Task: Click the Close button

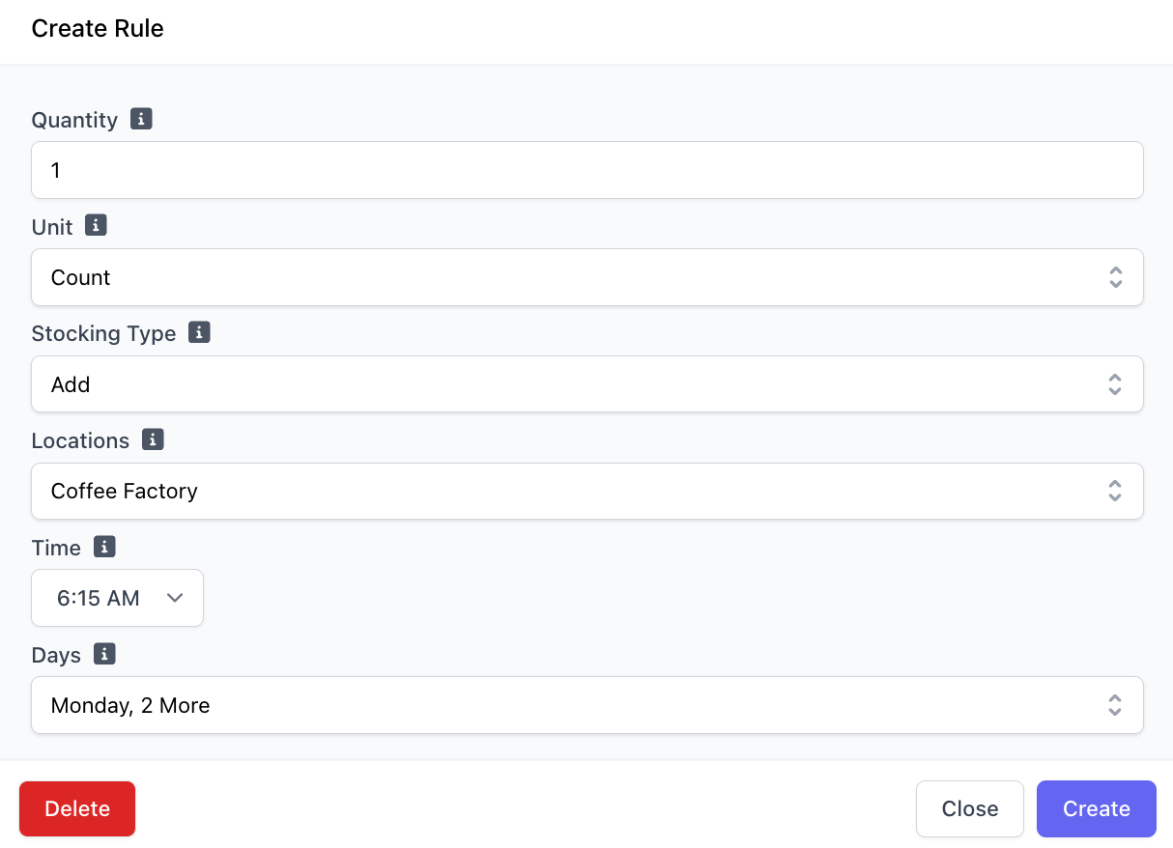Action: (x=970, y=808)
